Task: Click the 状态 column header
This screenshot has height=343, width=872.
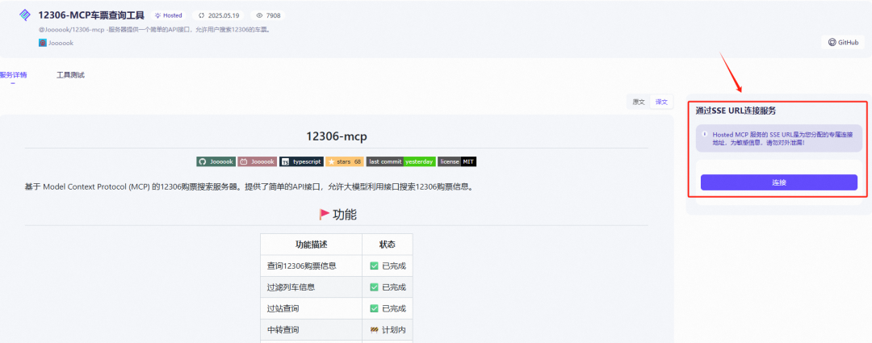Action: 388,245
